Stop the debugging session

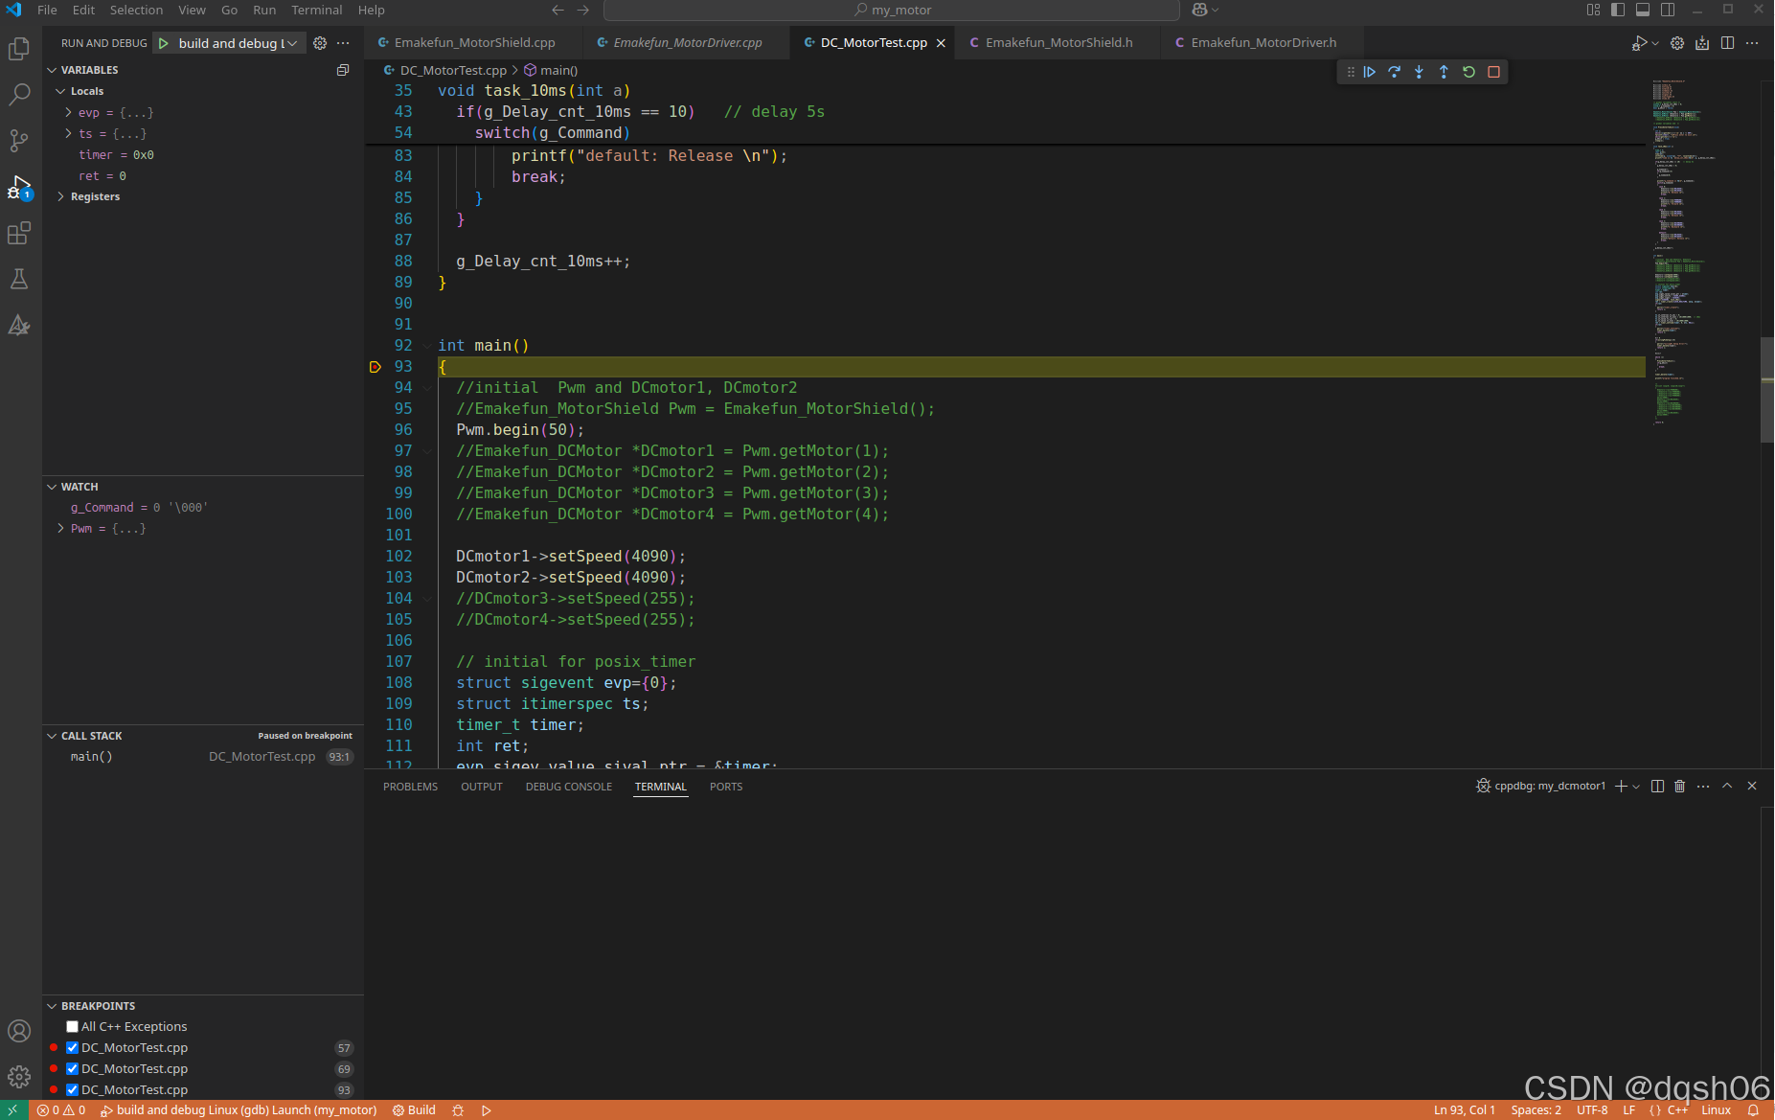click(x=1494, y=72)
